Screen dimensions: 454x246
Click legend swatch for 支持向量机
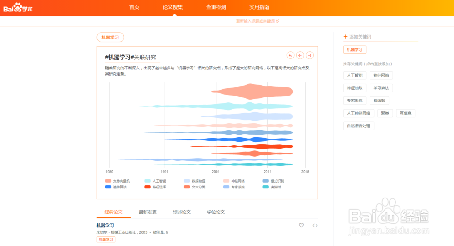click(x=108, y=181)
